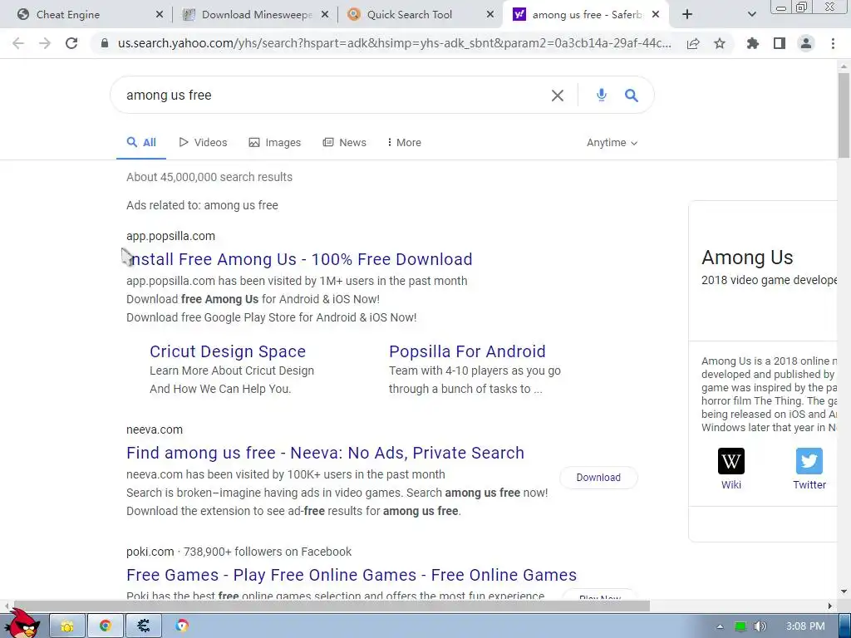Close the Cheat Engine tab
The image size is (851, 638).
[x=160, y=15]
